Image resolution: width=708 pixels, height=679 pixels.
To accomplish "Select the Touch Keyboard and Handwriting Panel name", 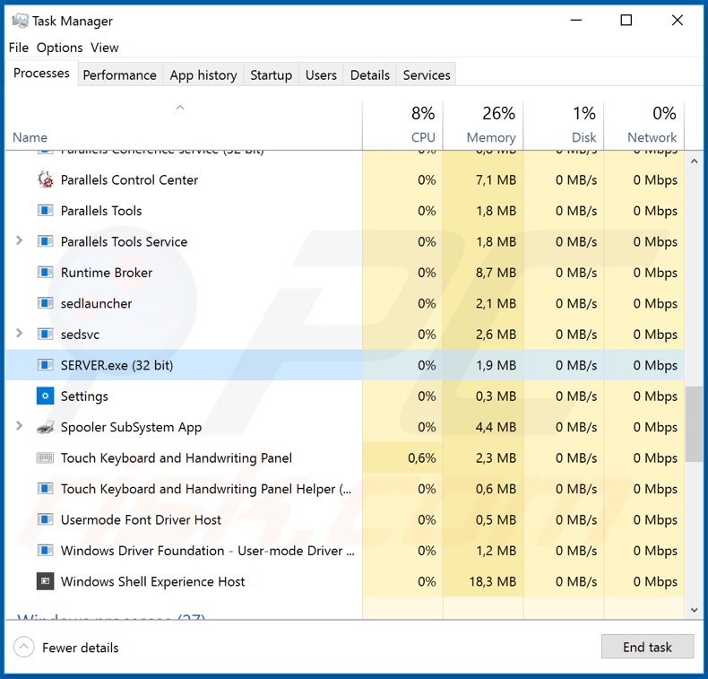I will click(x=176, y=458).
